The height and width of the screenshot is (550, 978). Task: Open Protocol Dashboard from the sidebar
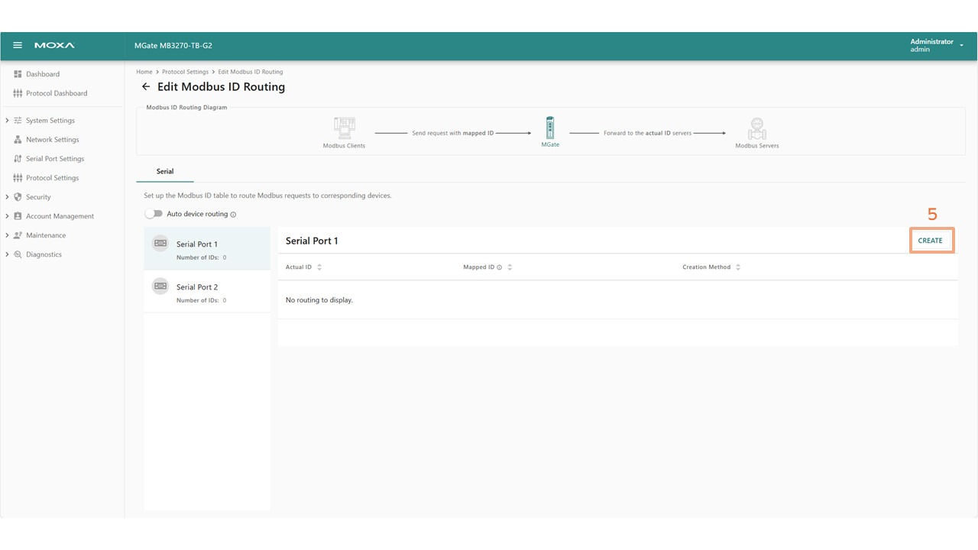point(57,93)
